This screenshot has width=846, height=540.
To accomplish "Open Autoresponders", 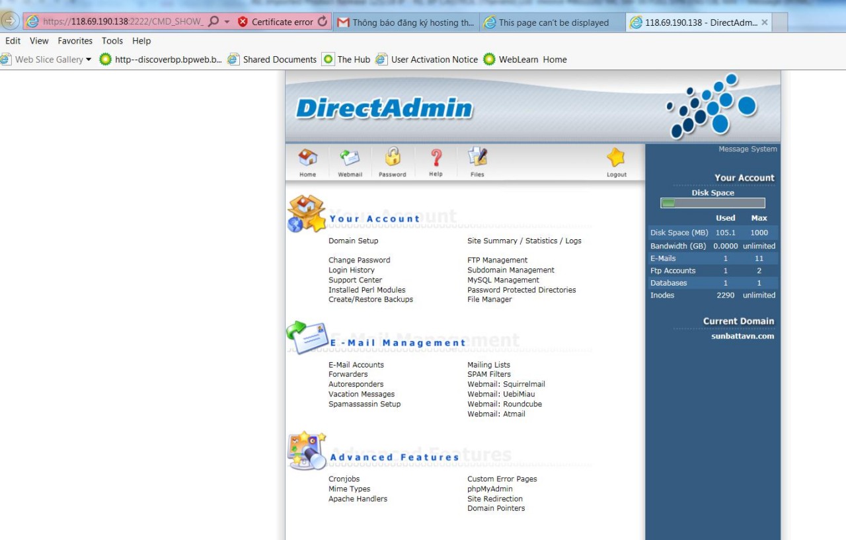I will coord(356,384).
